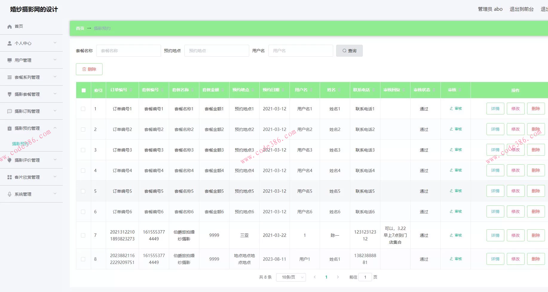Open the 摄影套餐管理 sidebar menu
The width and height of the screenshot is (548, 292).
pyautogui.click(x=27, y=94)
